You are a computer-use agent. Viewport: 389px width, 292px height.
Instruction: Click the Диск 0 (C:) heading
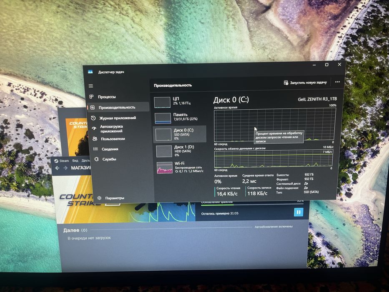[x=231, y=100]
